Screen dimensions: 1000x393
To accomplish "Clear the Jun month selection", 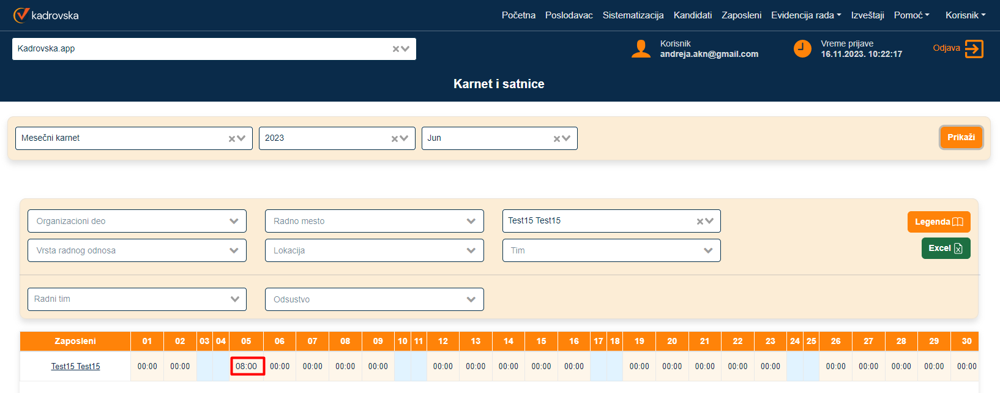I will coord(557,139).
